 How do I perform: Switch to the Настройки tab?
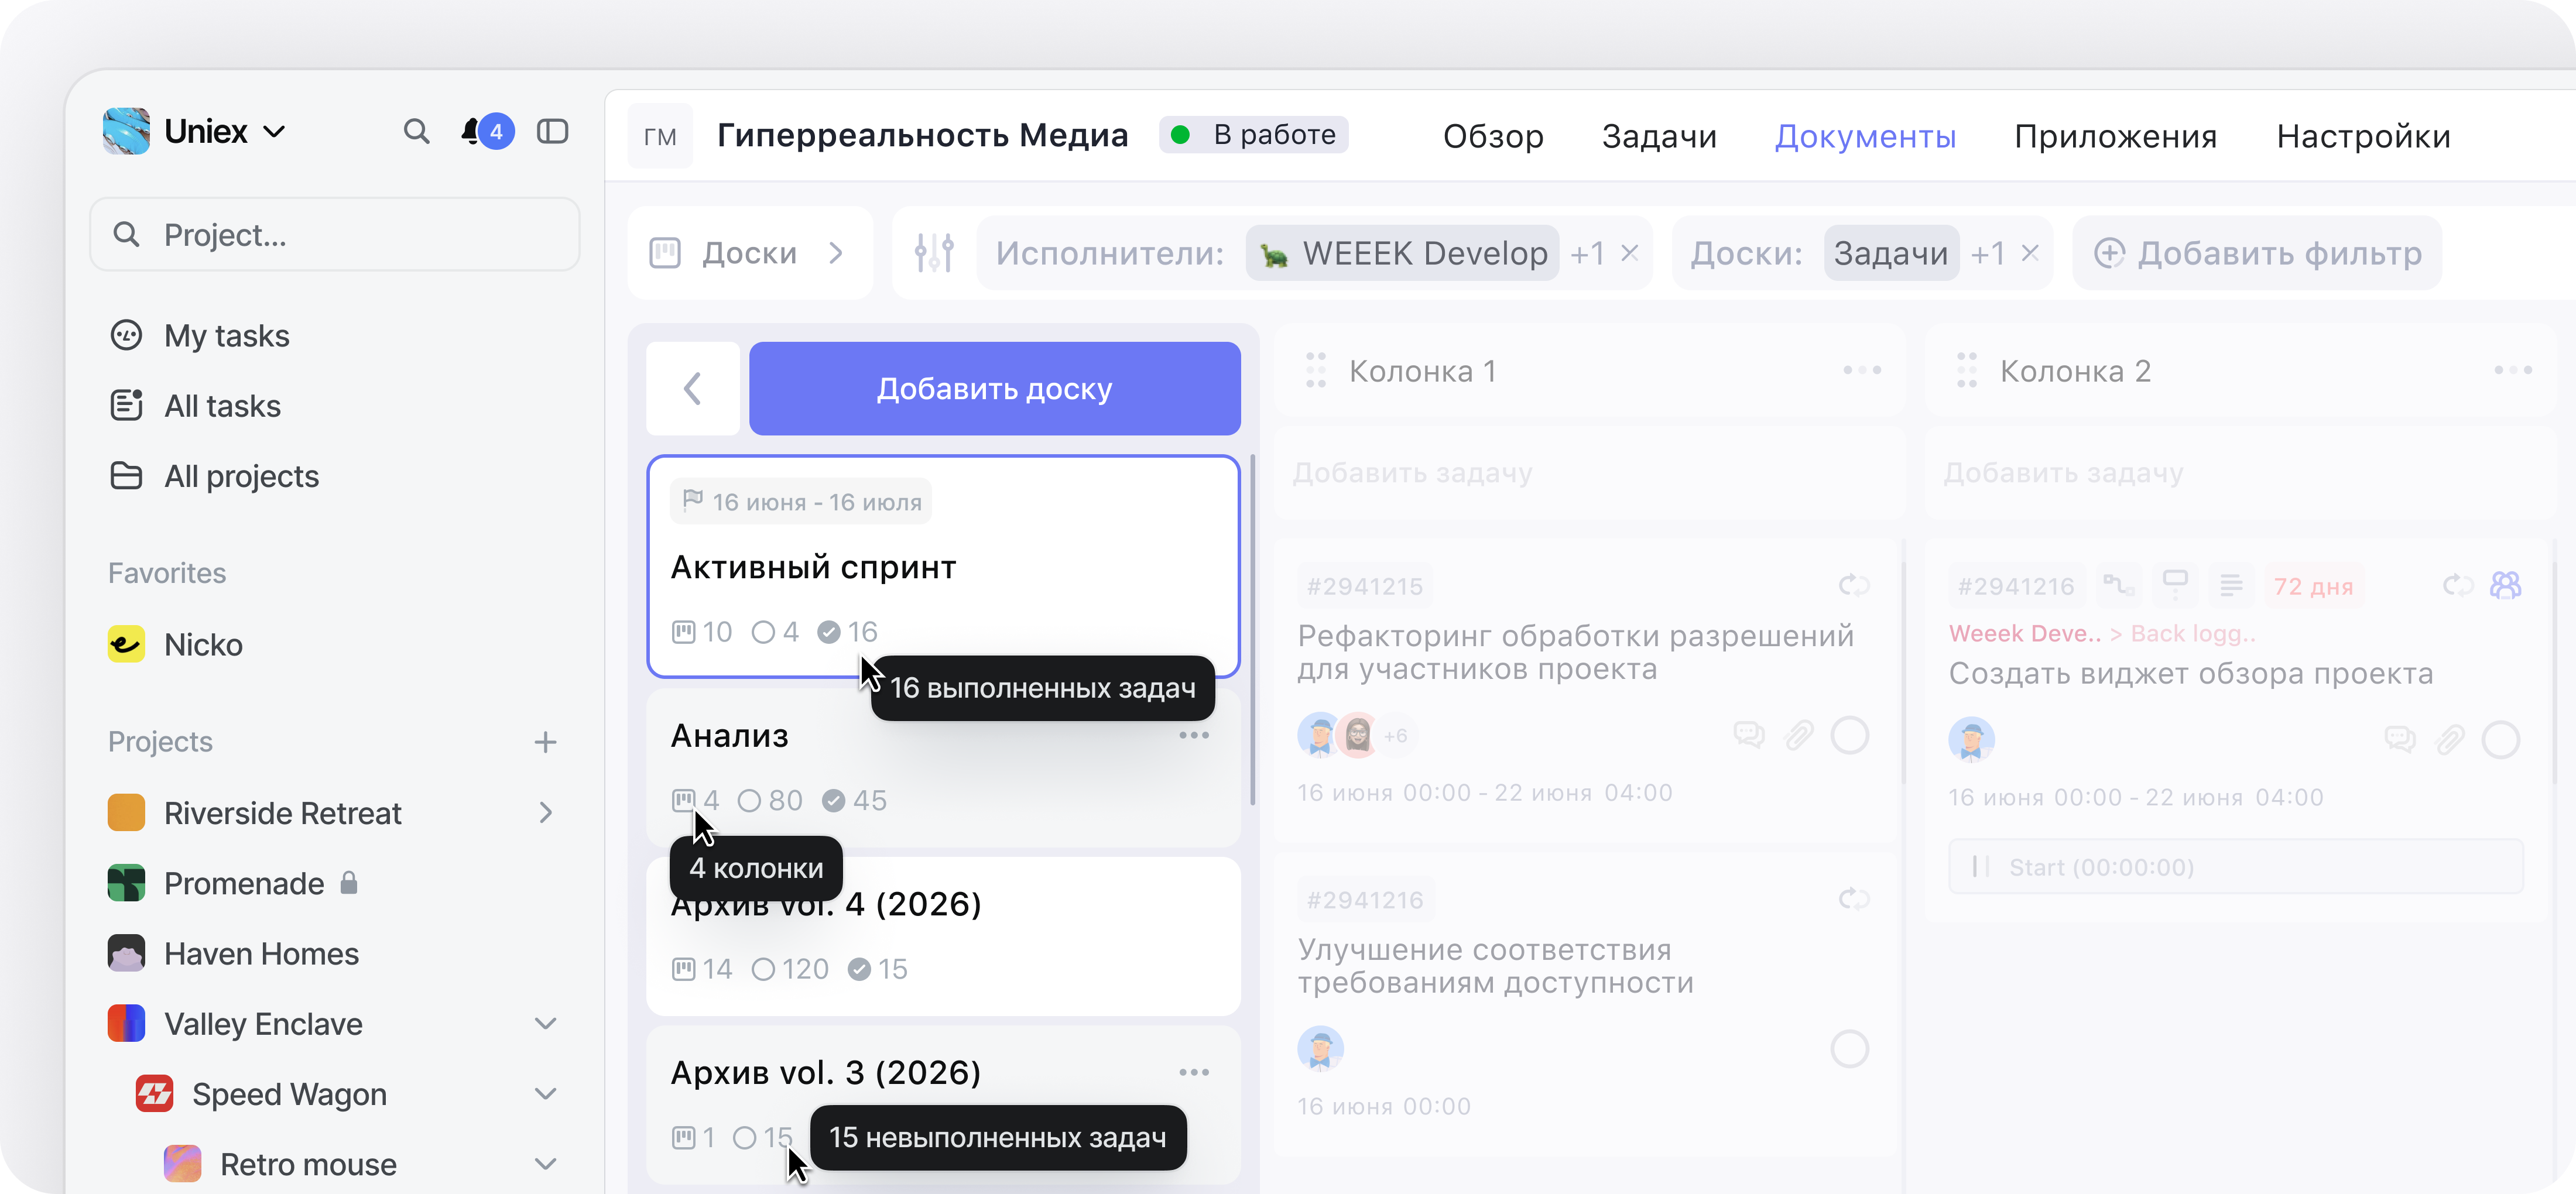(2363, 136)
